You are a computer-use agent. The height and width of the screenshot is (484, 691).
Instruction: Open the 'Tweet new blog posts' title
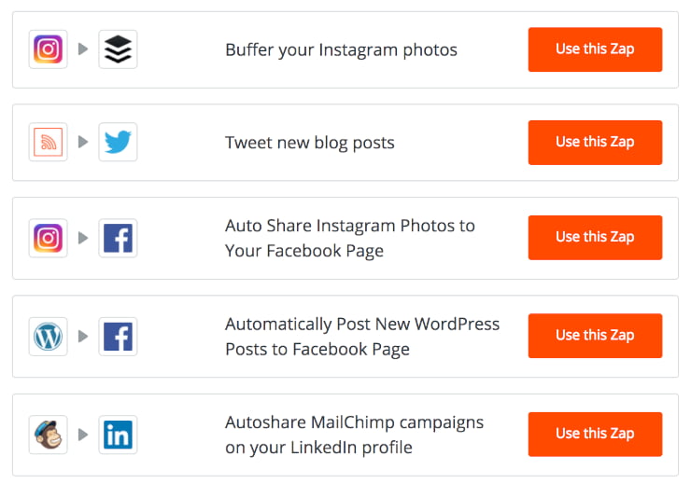click(x=310, y=143)
